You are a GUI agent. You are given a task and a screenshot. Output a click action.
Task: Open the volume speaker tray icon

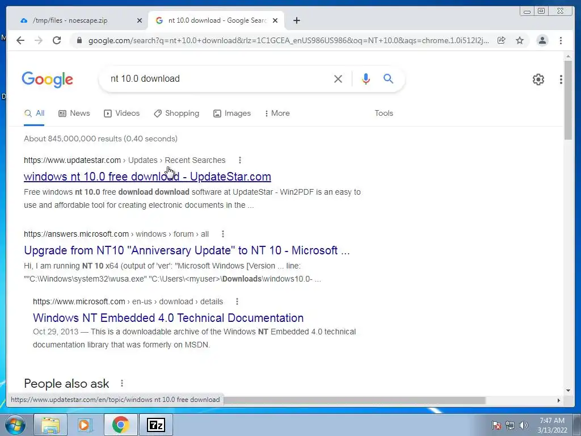tap(524, 425)
